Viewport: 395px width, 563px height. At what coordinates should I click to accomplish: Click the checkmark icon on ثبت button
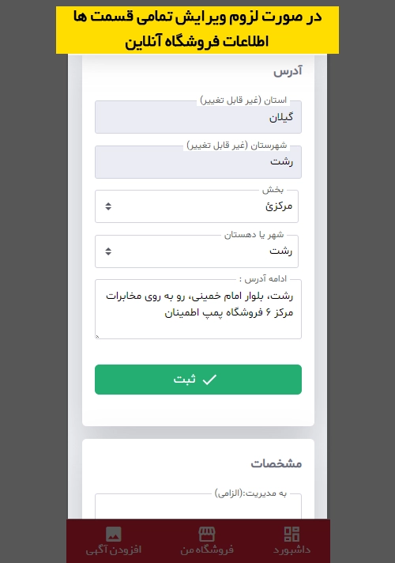[x=209, y=380]
